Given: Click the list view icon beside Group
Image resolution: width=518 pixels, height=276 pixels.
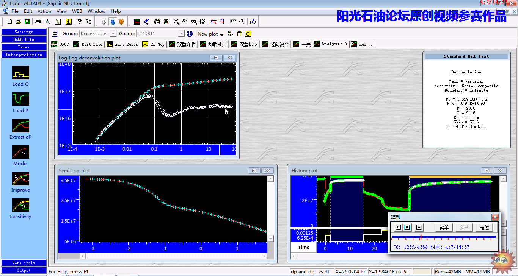Looking at the screenshot, I should pos(55,34).
